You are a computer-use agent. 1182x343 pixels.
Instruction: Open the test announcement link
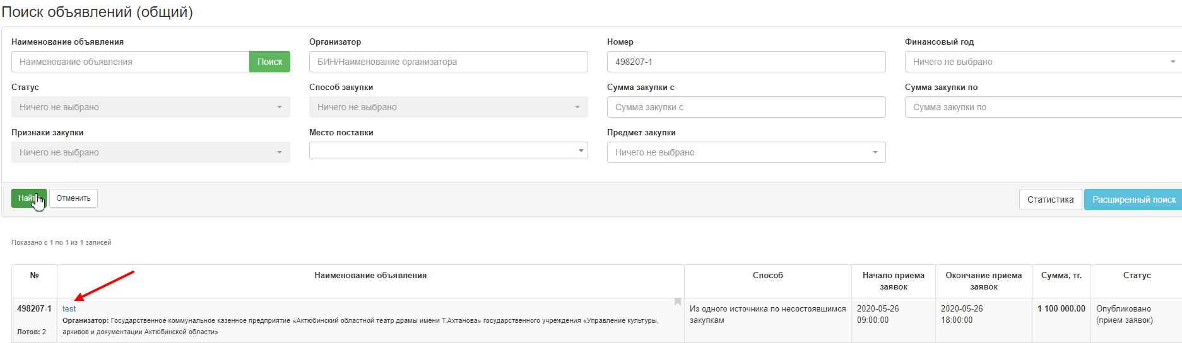coord(69,309)
